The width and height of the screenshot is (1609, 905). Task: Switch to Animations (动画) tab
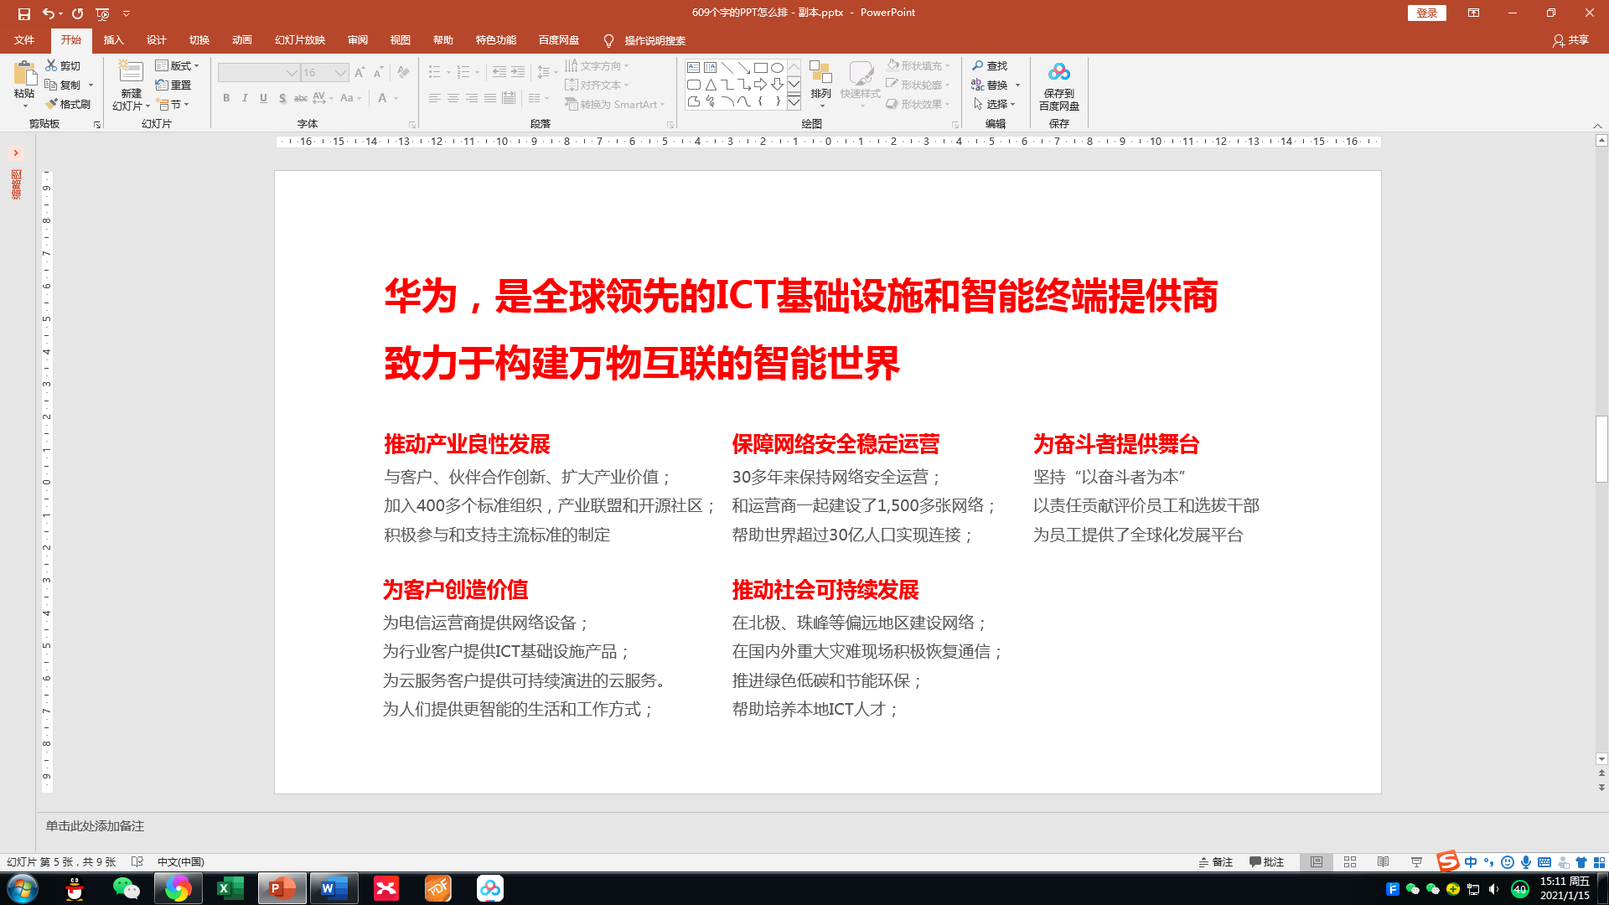click(x=241, y=40)
